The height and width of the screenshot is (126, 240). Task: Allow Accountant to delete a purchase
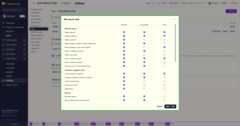coord(144,55)
